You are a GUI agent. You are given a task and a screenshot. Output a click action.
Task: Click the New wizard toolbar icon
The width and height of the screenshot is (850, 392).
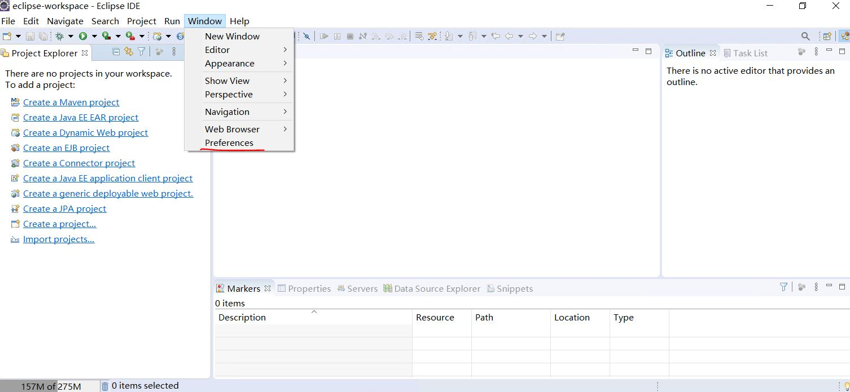(x=7, y=36)
